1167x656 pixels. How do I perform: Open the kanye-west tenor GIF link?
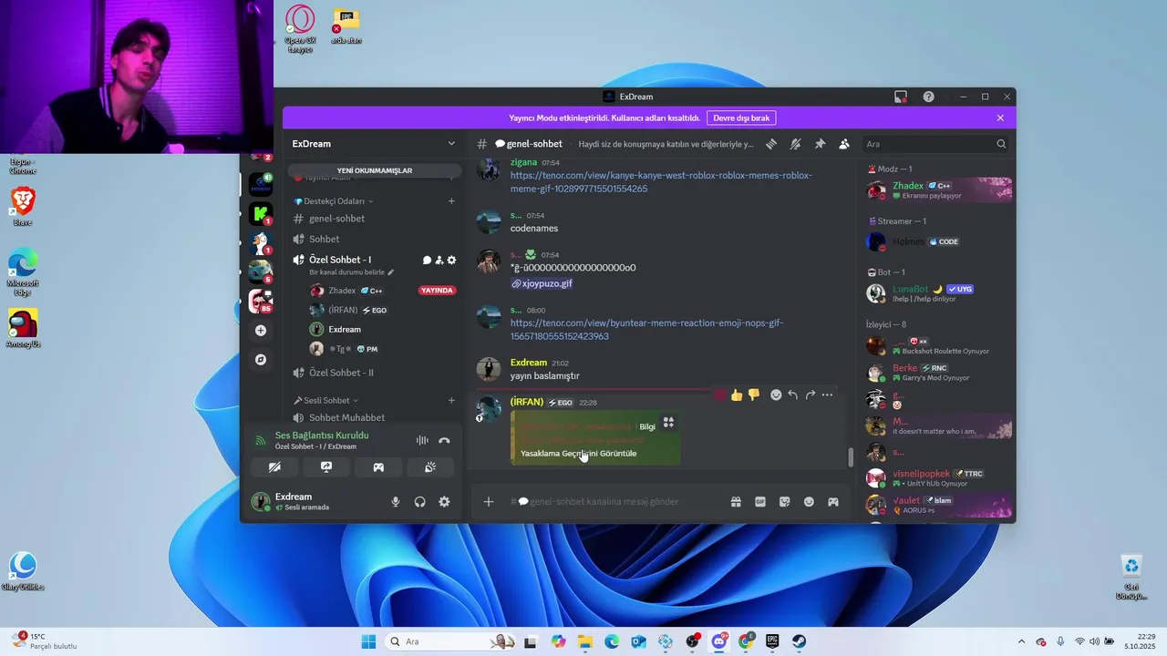coord(661,182)
